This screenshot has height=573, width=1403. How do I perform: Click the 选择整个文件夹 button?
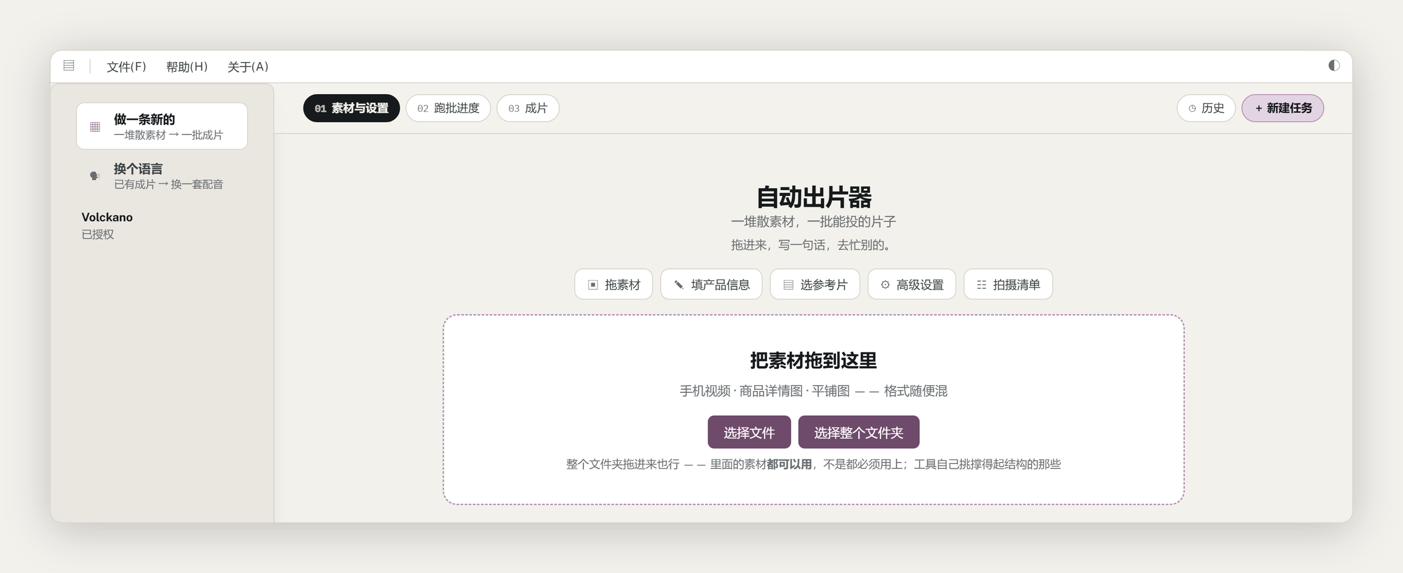coord(859,432)
